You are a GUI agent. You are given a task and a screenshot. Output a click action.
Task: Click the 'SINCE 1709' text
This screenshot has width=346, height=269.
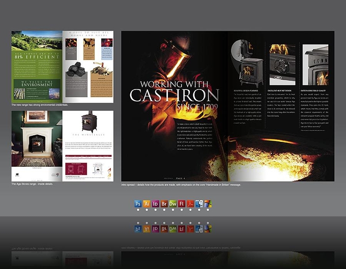(197, 107)
